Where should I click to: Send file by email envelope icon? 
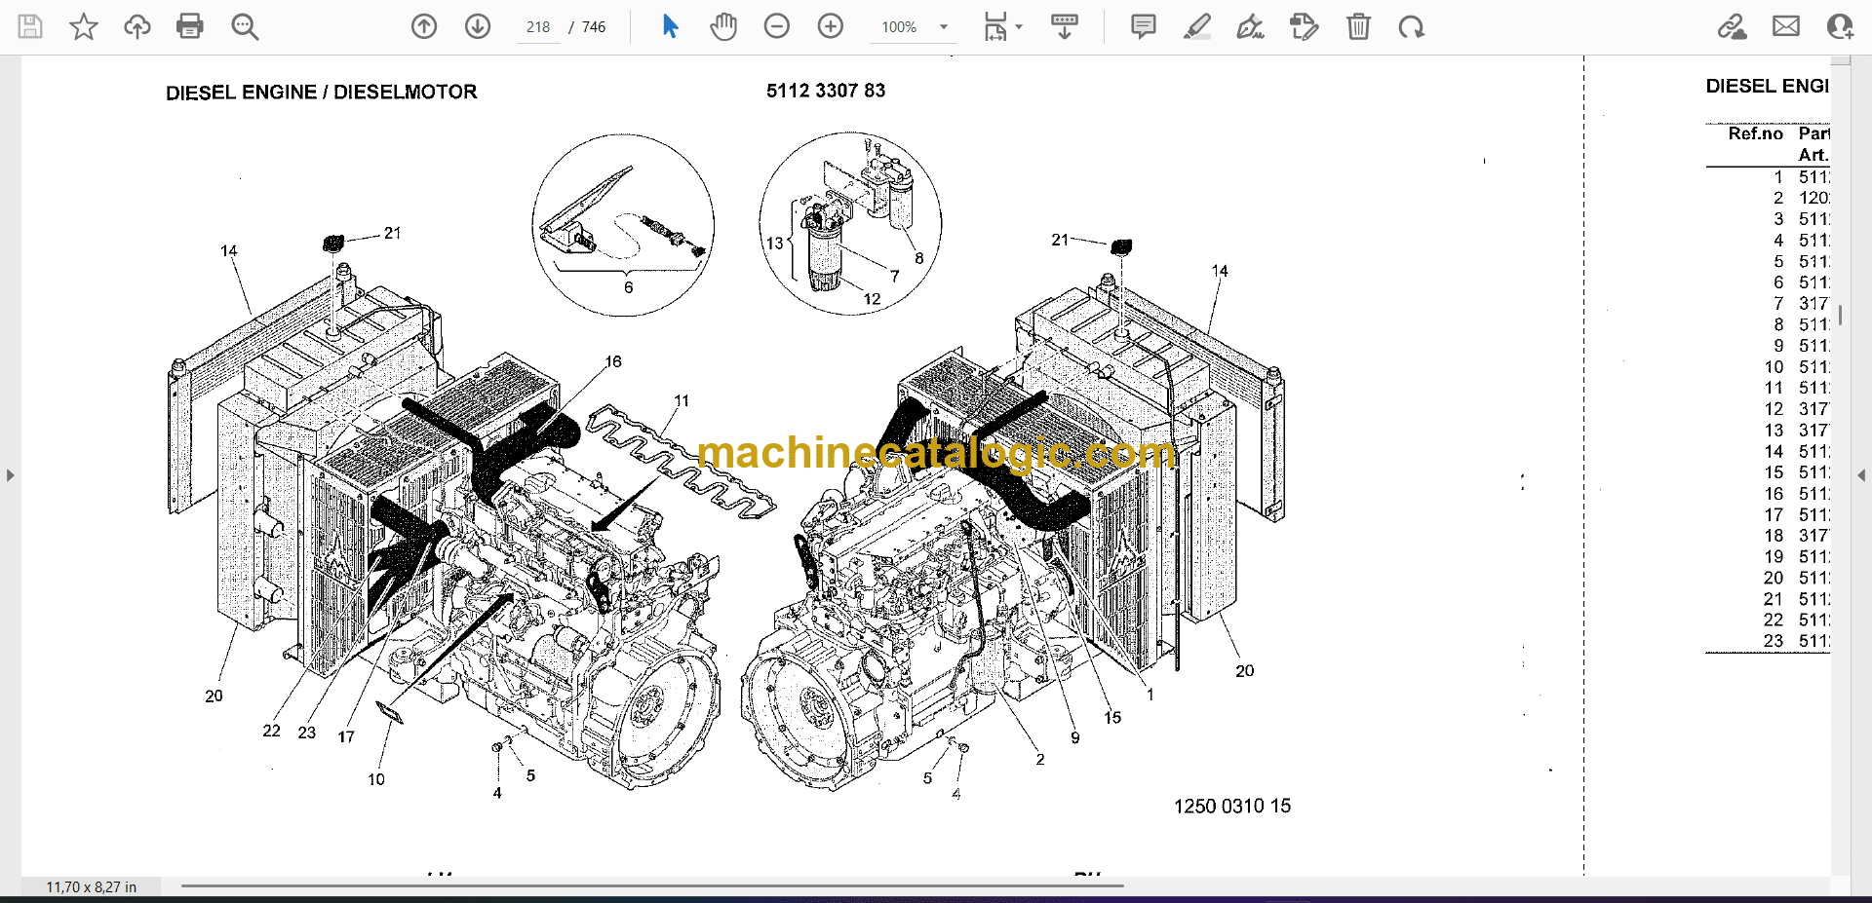pyautogui.click(x=1786, y=26)
